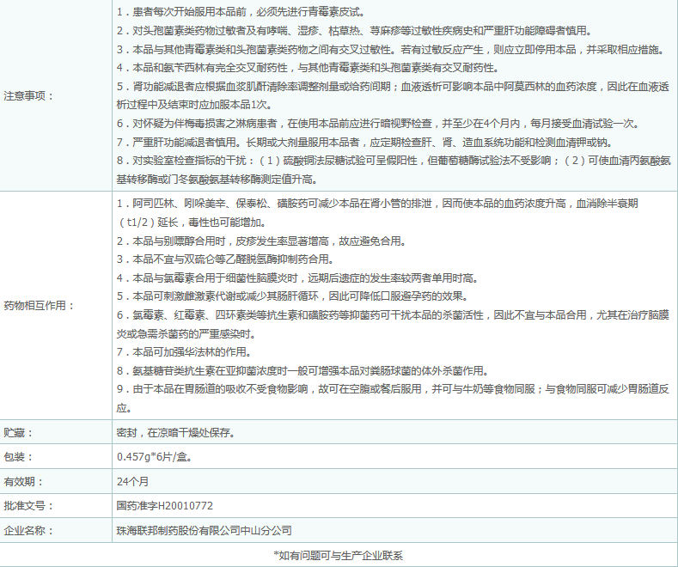The image size is (678, 567).
Task: Click the 注意事项 row label
Action: pos(28,95)
